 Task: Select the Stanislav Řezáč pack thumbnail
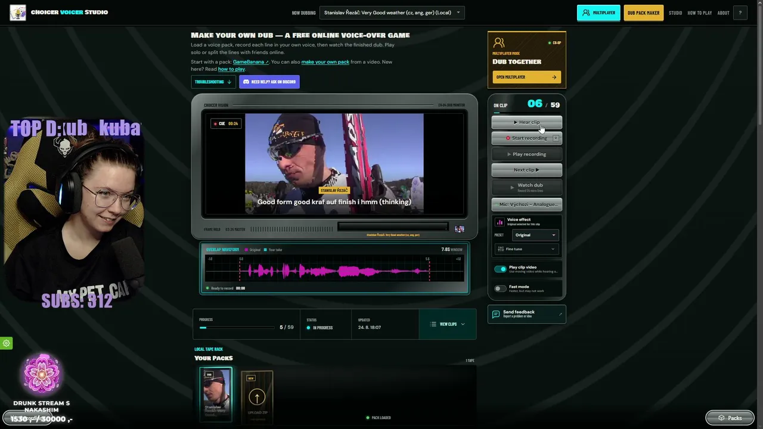[x=216, y=394]
